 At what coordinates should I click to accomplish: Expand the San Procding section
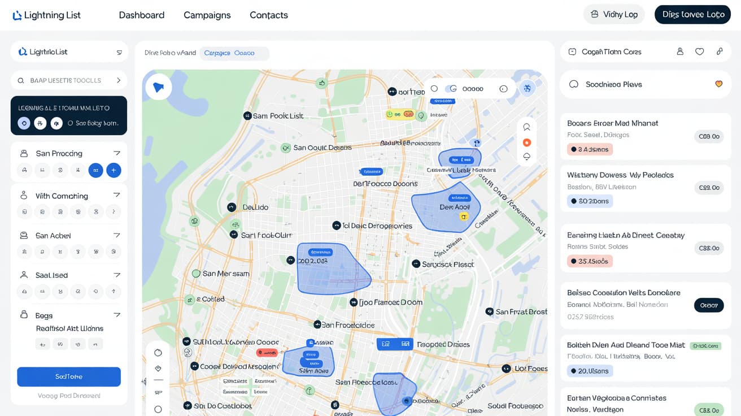[x=117, y=153]
